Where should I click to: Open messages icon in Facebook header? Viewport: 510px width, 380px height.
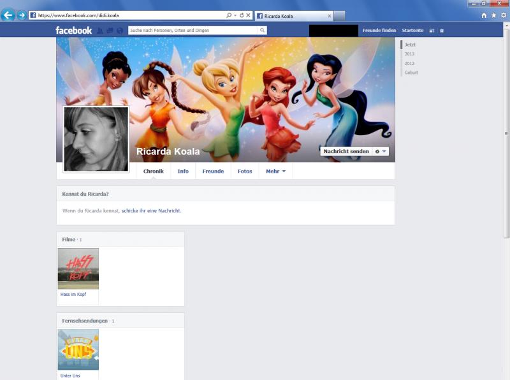point(110,30)
